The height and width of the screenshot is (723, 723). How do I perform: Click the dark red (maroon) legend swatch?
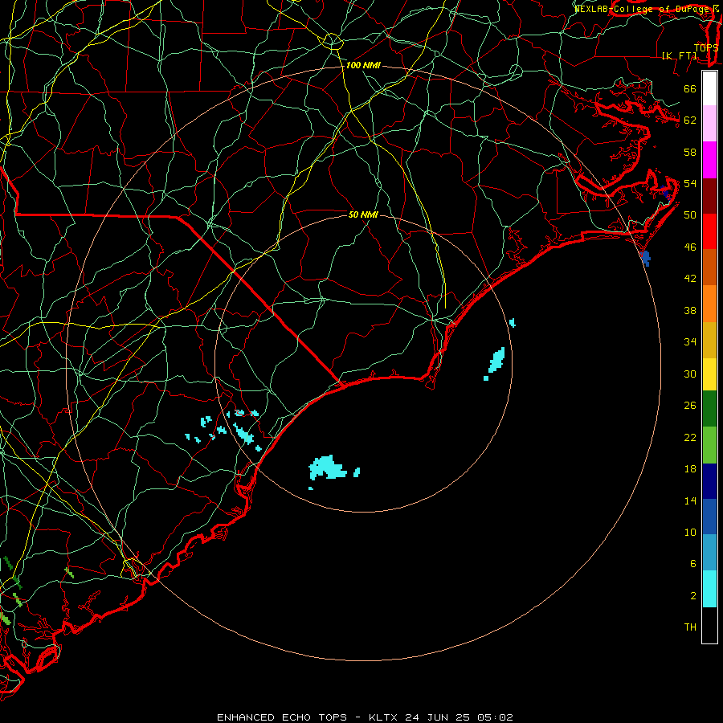point(709,196)
